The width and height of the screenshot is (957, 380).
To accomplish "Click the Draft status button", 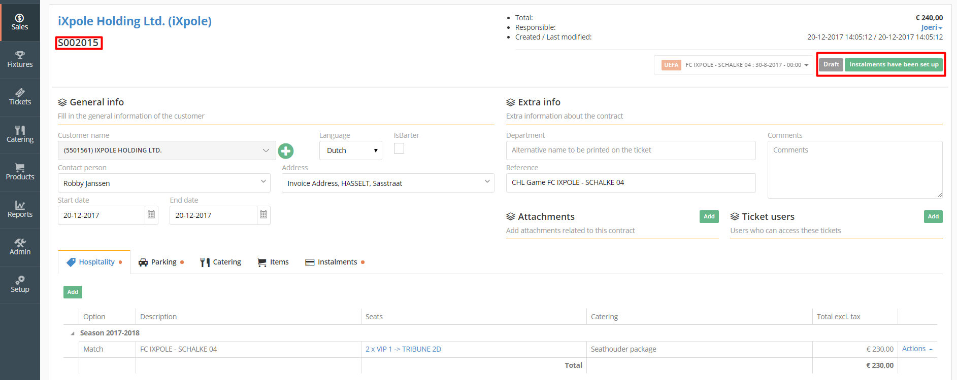I will 831,64.
